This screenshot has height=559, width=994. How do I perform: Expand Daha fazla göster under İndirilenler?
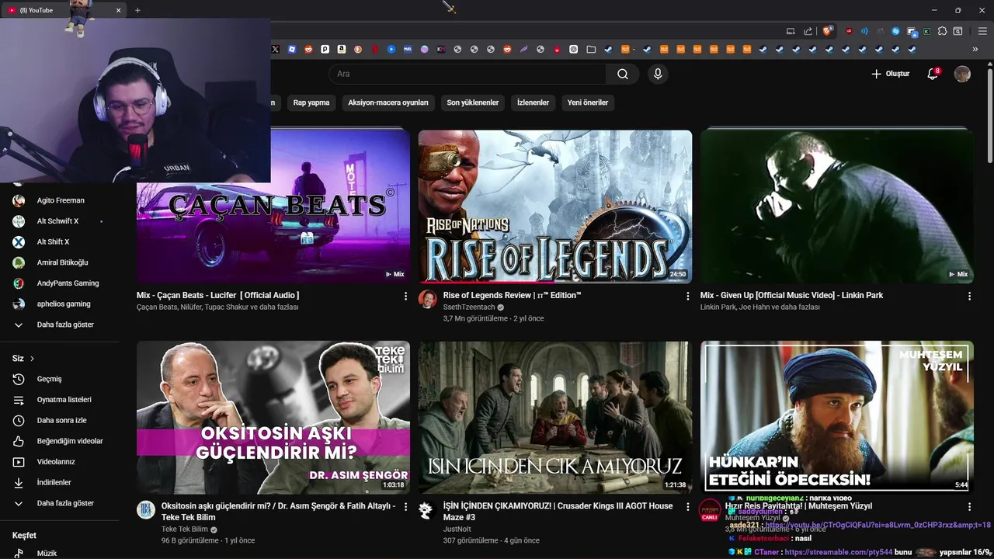[60, 503]
